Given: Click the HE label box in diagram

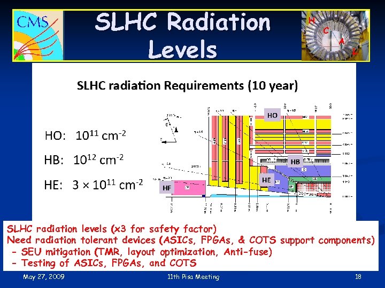Looking at the screenshot, I should pyautogui.click(x=266, y=180).
